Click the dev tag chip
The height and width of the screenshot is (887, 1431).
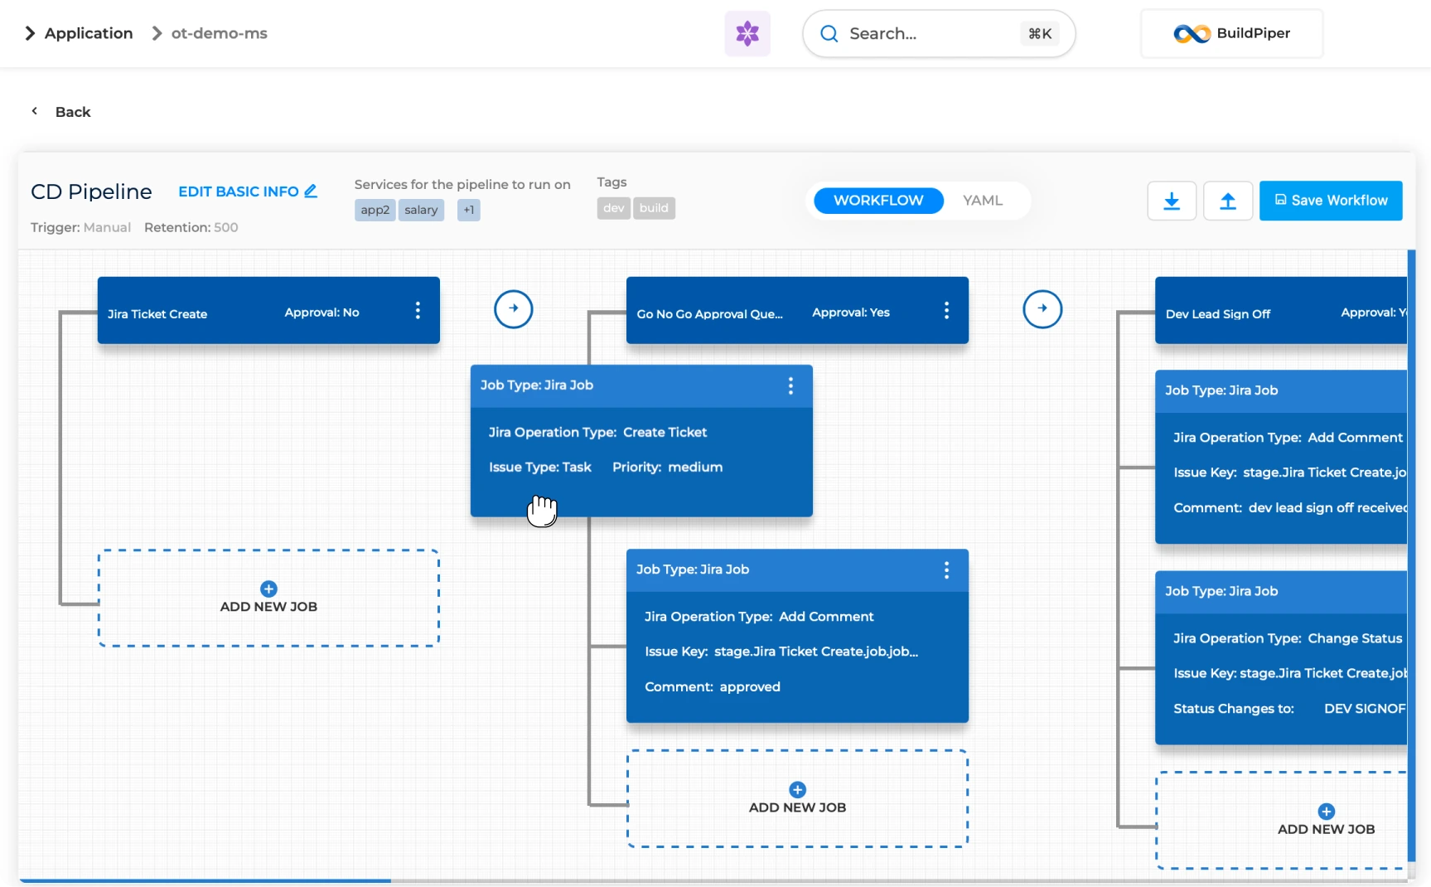click(614, 208)
